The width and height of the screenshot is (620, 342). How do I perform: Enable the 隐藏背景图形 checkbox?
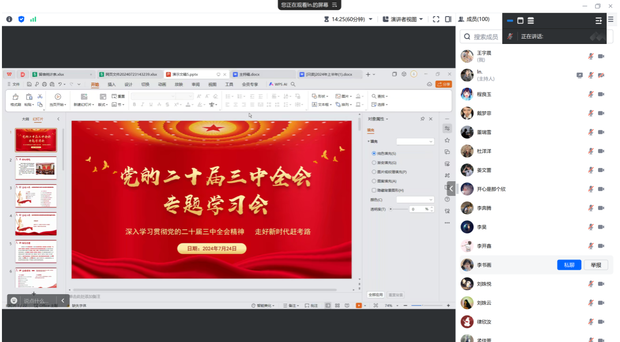(x=374, y=191)
